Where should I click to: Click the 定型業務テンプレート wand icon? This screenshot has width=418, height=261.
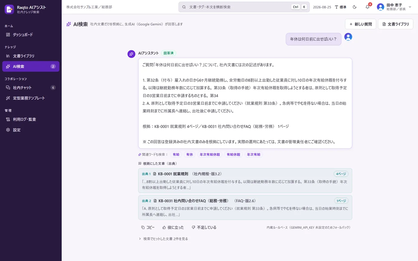(8, 98)
